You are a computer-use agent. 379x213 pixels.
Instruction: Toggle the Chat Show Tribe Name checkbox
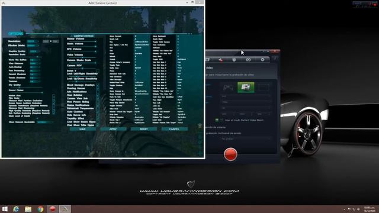98,125
